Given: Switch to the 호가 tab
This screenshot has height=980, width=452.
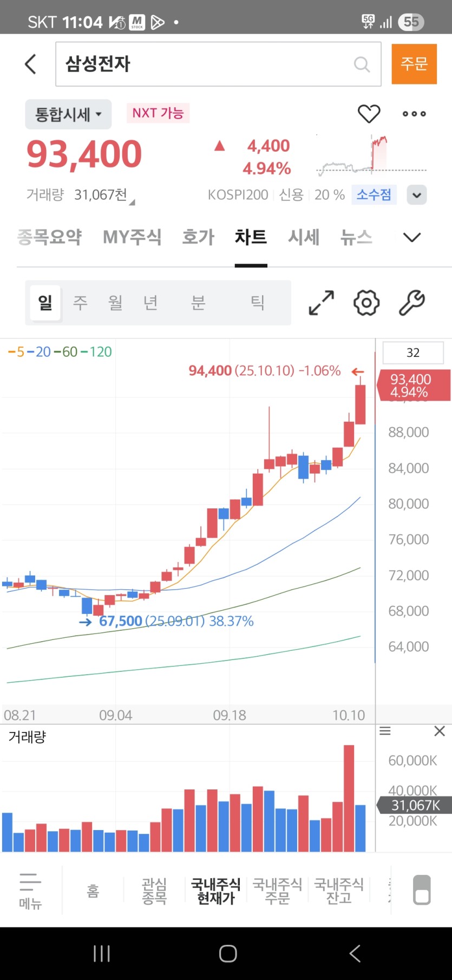Looking at the screenshot, I should click(x=198, y=237).
